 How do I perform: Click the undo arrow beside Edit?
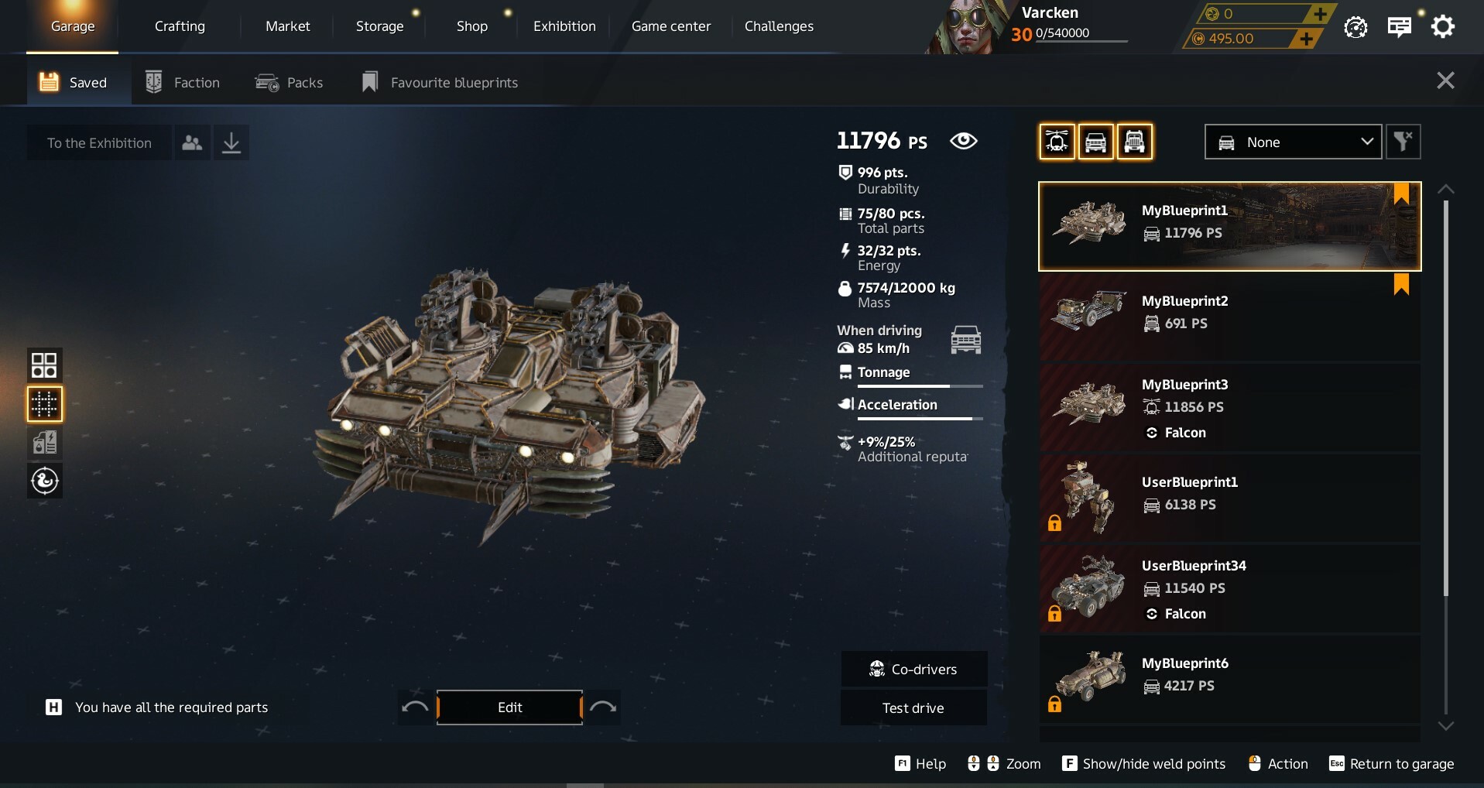point(416,707)
